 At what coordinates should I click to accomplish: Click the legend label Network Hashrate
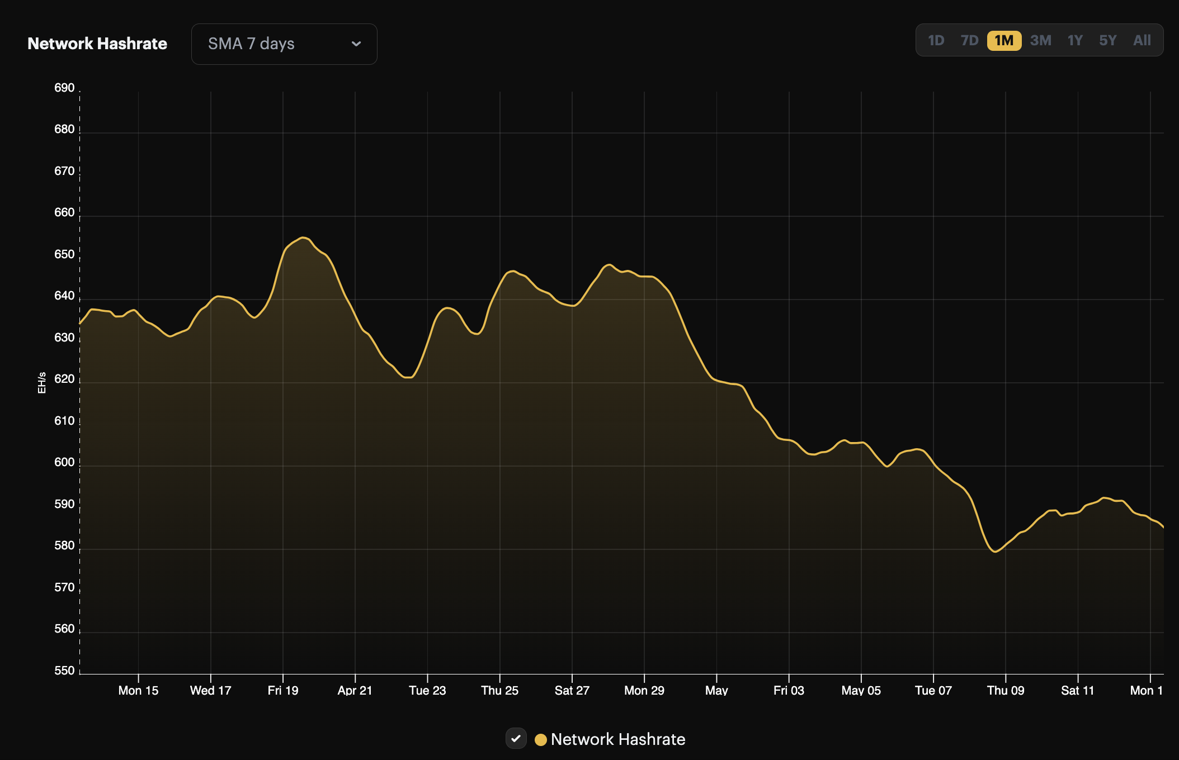[x=617, y=739]
